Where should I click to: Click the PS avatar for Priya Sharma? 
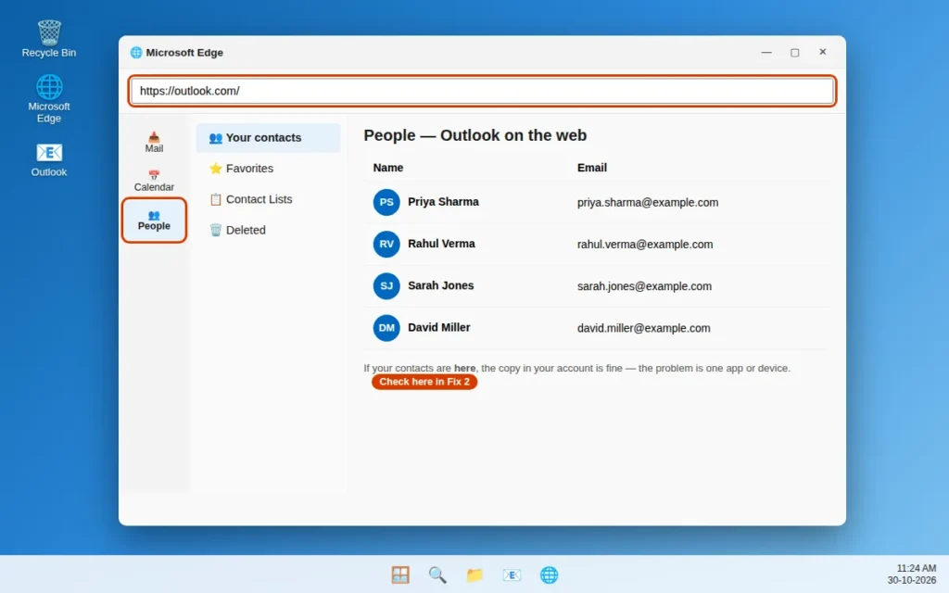click(x=386, y=202)
